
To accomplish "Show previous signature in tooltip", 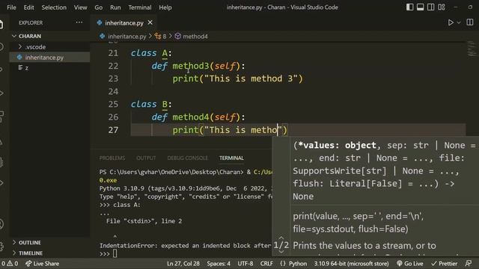I will point(281,238).
